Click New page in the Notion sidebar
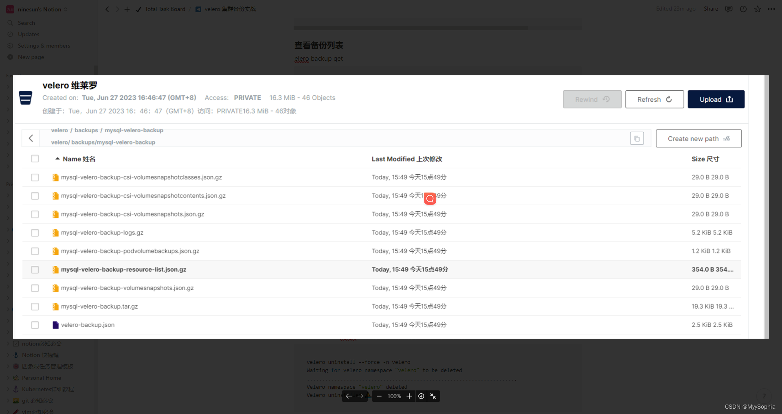 31,57
